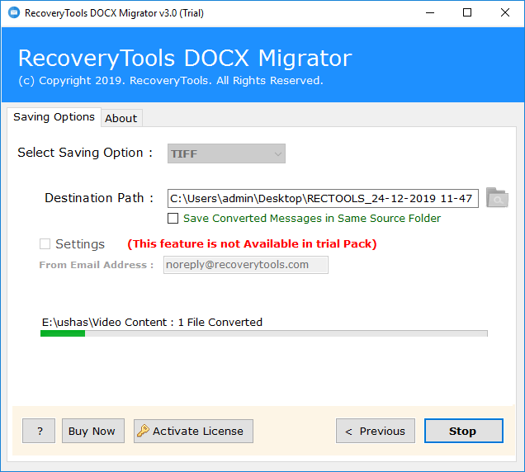Close the DOCX Migrator window
This screenshot has width=525, height=472.
pyautogui.click(x=505, y=13)
